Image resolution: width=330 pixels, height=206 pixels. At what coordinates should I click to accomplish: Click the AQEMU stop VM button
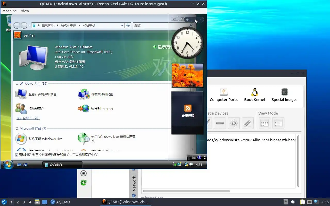[84, 173]
